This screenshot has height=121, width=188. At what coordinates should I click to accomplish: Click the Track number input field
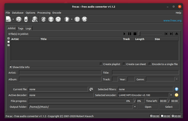pos(115,79)
